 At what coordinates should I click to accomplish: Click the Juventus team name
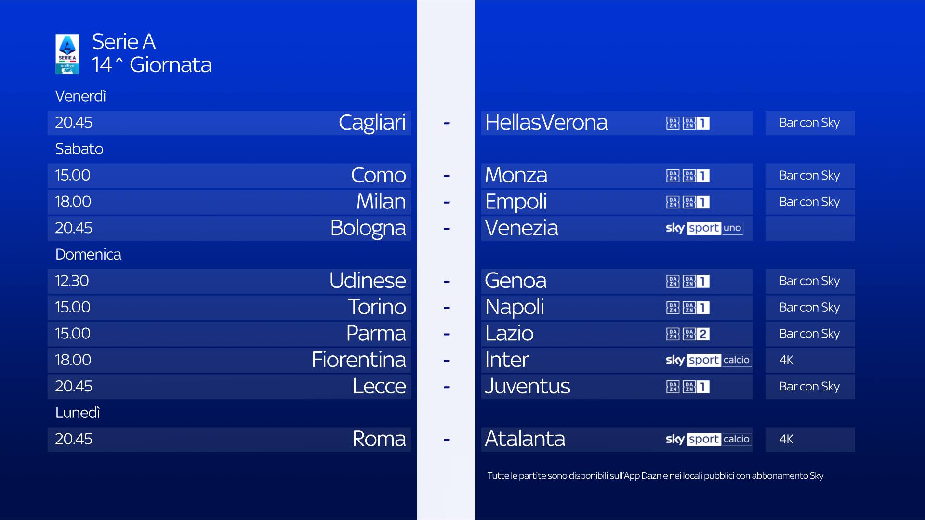pos(527,387)
